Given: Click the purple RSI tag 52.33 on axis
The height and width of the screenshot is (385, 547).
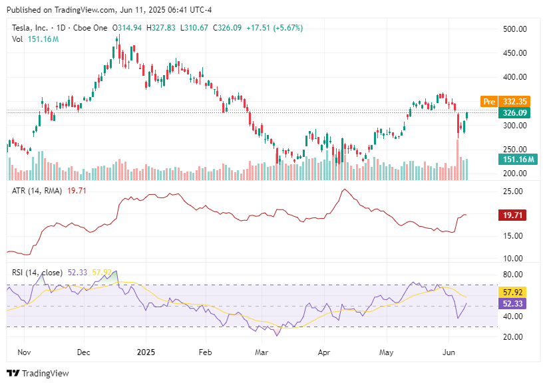Looking at the screenshot, I should [512, 303].
